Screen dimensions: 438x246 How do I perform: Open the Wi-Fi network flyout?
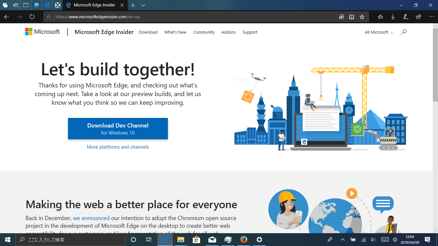coord(363,240)
